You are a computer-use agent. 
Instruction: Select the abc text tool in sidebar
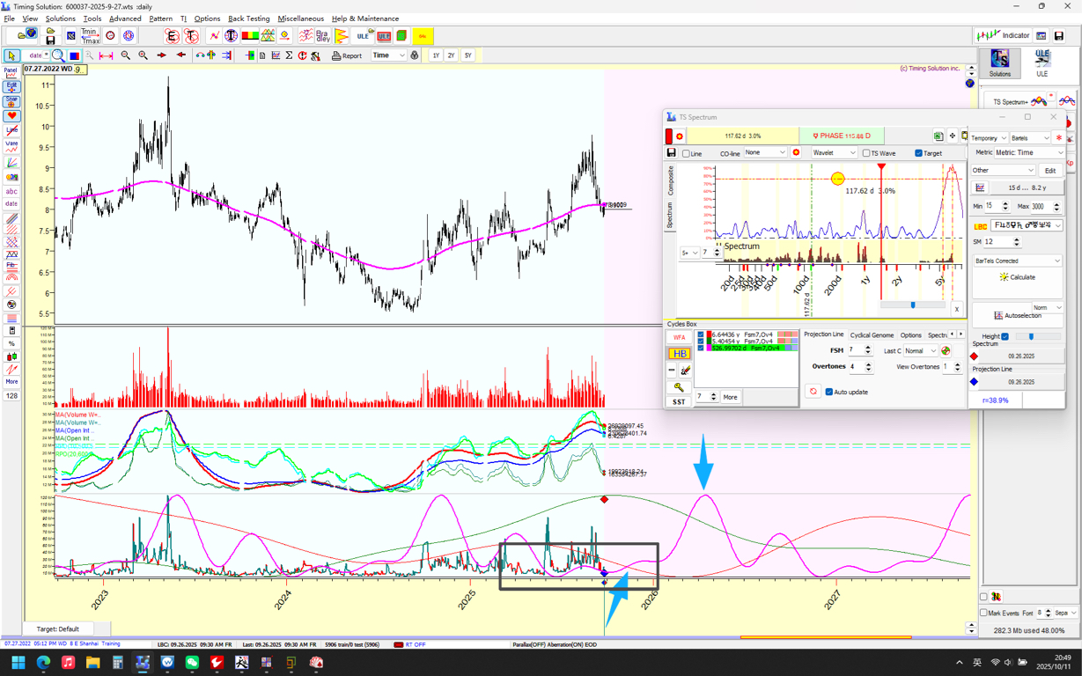click(11, 191)
